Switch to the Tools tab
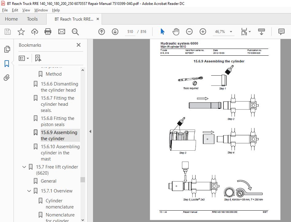 tap(32, 19)
